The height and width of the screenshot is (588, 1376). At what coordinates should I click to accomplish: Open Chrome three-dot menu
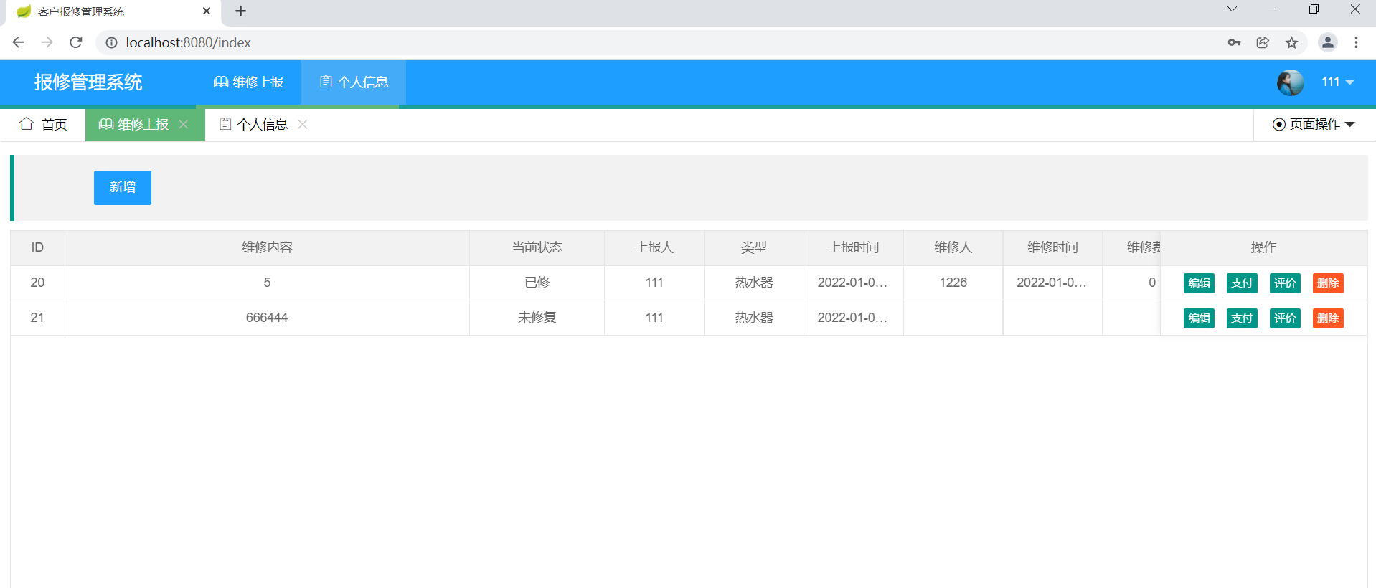tap(1356, 42)
